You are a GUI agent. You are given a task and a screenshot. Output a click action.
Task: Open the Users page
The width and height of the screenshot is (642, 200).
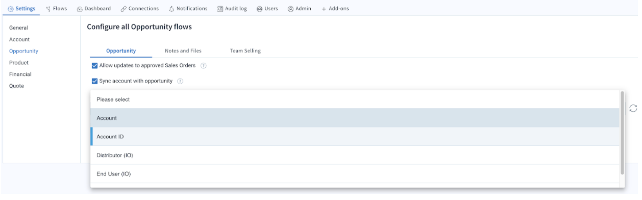tap(267, 9)
